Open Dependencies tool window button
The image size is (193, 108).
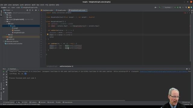point(68,102)
